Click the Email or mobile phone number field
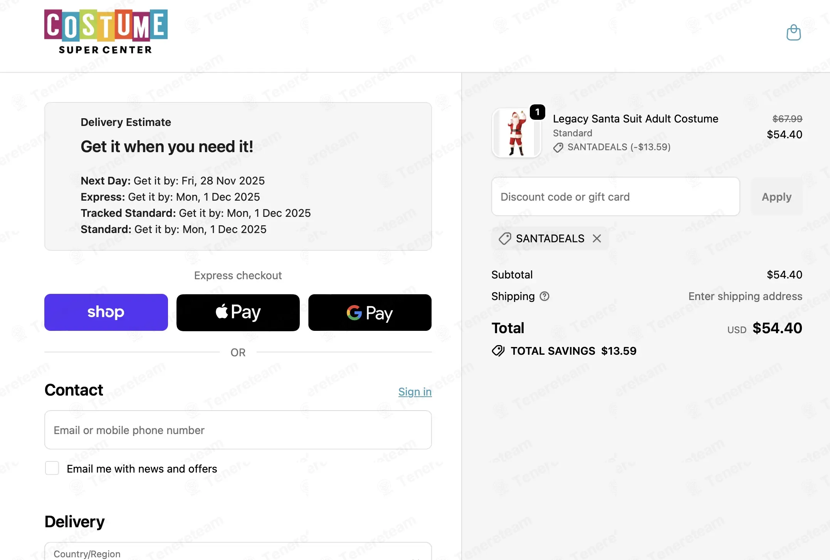The image size is (830, 560). pyautogui.click(x=238, y=430)
